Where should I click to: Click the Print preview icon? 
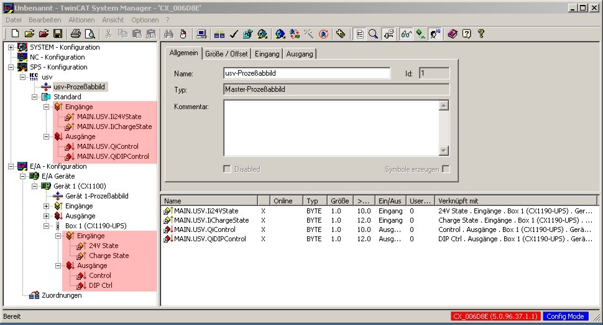[90, 33]
